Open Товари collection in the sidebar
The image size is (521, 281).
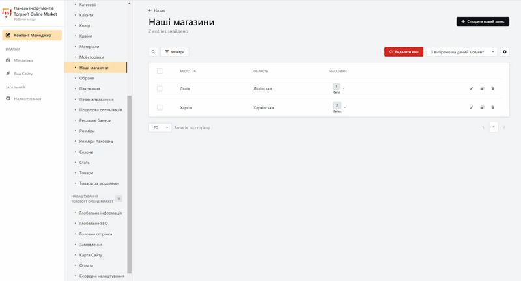[86, 173]
